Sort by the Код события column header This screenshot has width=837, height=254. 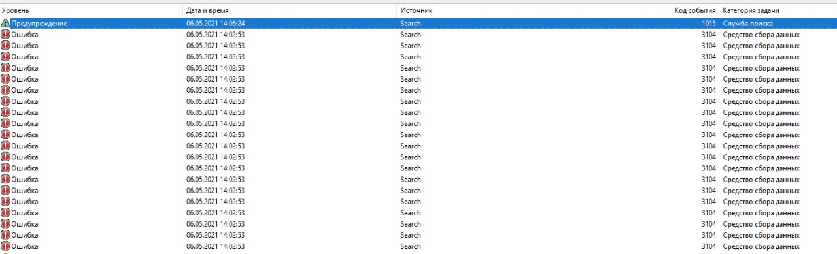pos(638,10)
